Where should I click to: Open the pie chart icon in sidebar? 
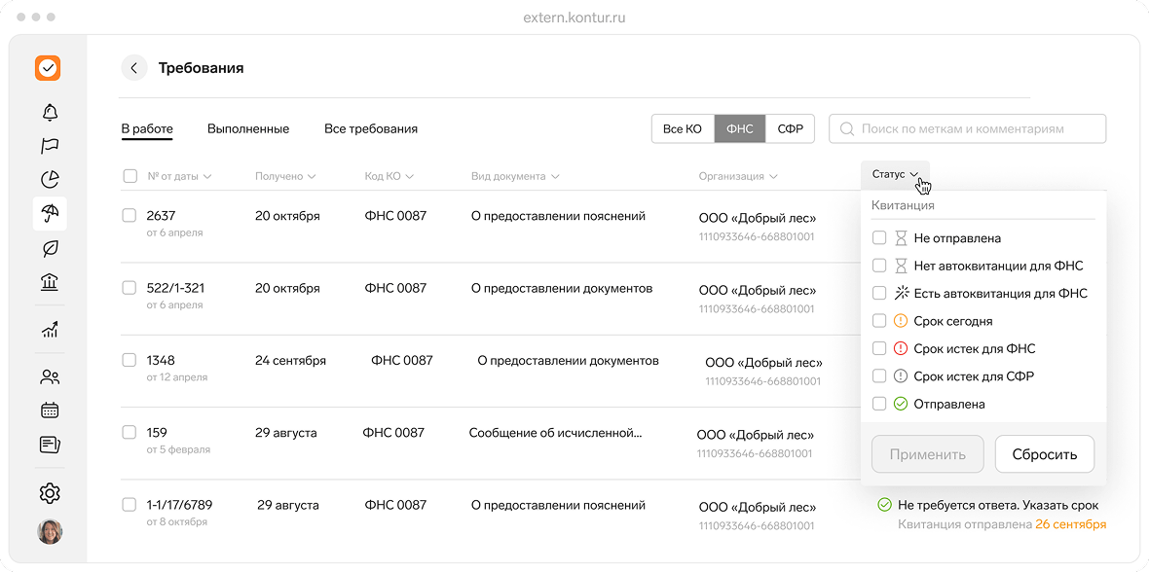[x=50, y=179]
